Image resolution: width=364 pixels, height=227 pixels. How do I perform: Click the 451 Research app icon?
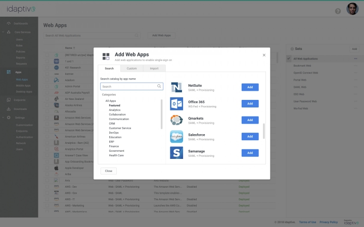pyautogui.click(x=57, y=68)
